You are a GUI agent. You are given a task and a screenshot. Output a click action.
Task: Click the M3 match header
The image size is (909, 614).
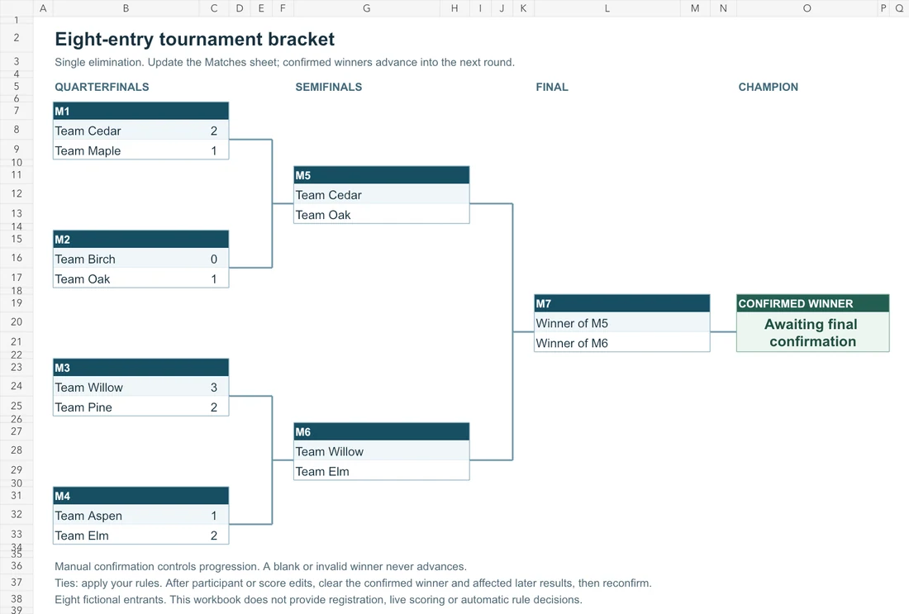[x=140, y=368]
